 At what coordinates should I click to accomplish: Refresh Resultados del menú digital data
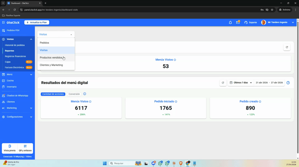(223, 83)
